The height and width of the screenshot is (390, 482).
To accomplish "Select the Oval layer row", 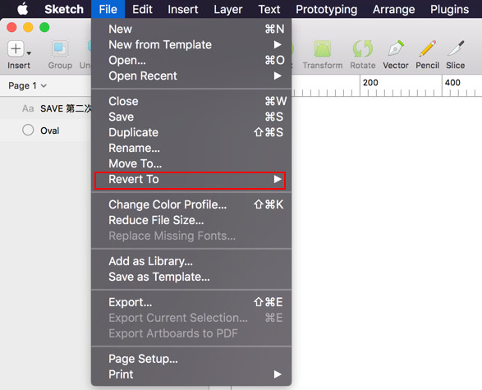I will 45,131.
